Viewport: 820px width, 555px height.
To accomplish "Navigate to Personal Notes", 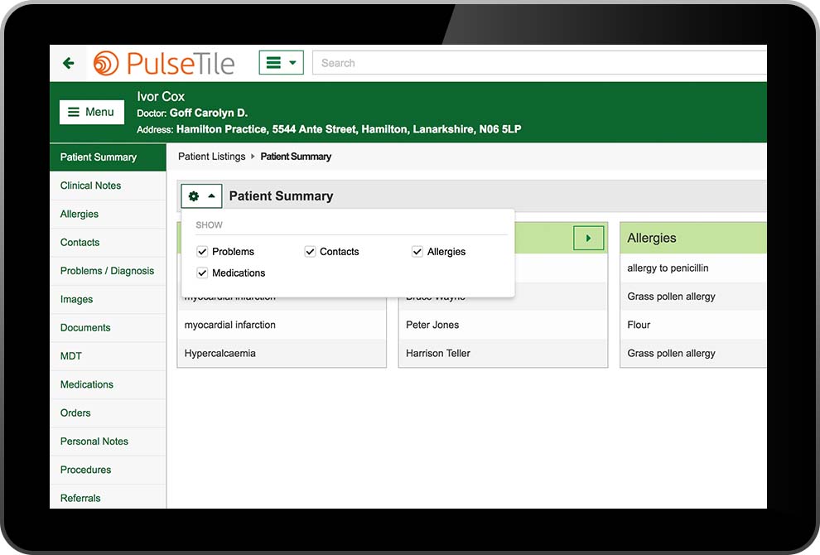I will point(94,442).
